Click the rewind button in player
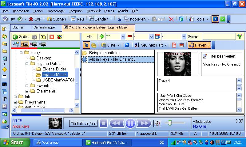 (x=116, y=123)
